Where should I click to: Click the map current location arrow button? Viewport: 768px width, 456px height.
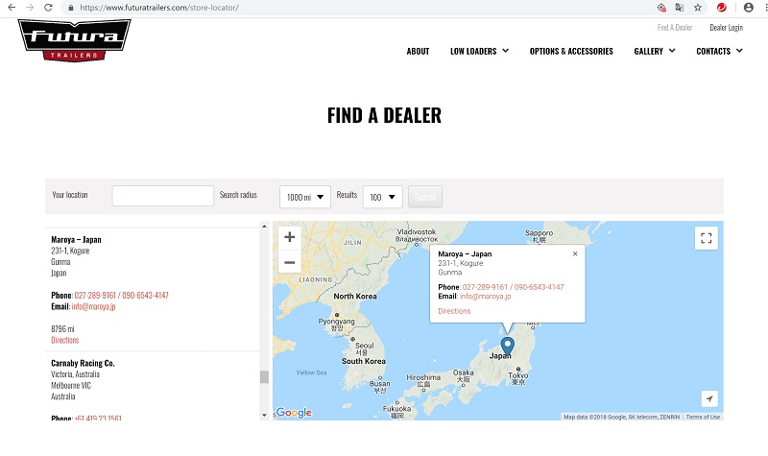click(709, 398)
